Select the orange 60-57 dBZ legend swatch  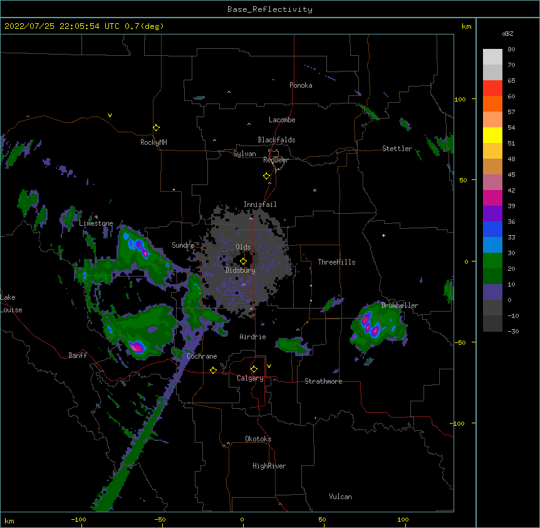[x=492, y=103]
